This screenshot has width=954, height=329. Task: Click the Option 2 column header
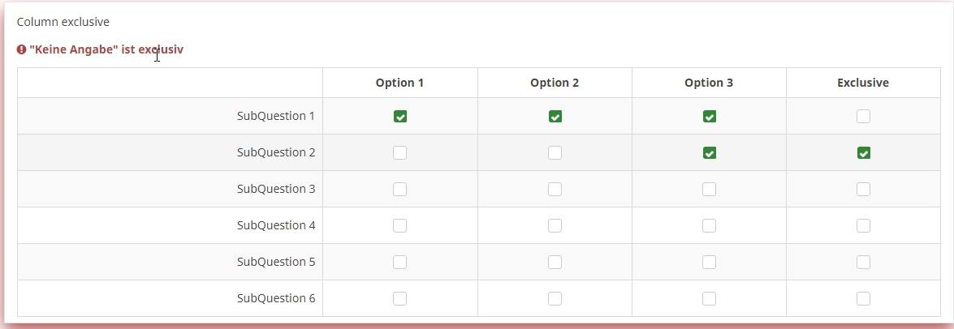555,83
